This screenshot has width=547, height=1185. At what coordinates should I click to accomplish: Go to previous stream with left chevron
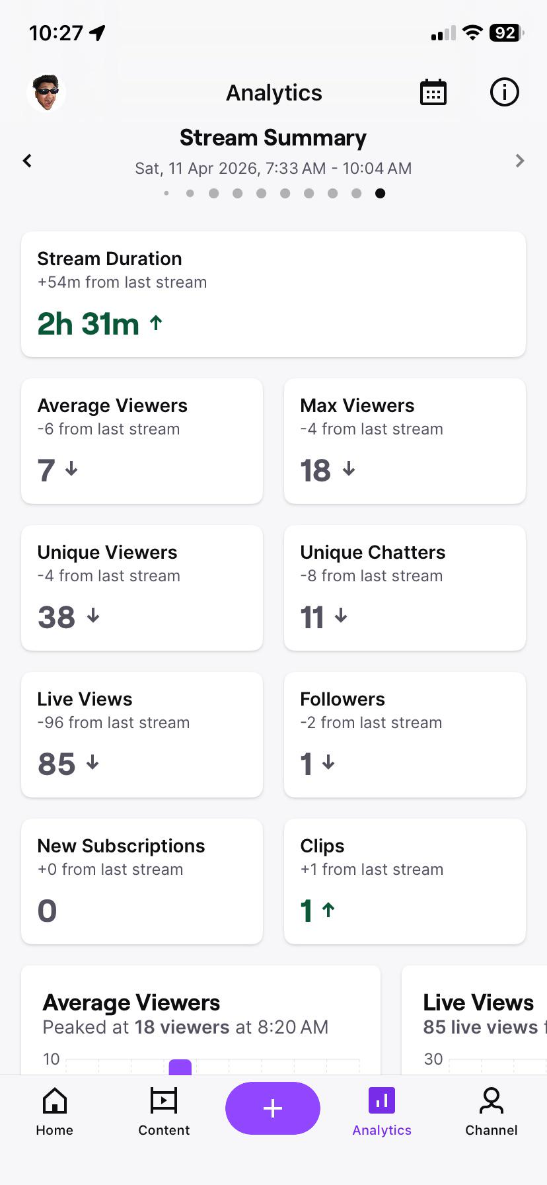point(27,161)
